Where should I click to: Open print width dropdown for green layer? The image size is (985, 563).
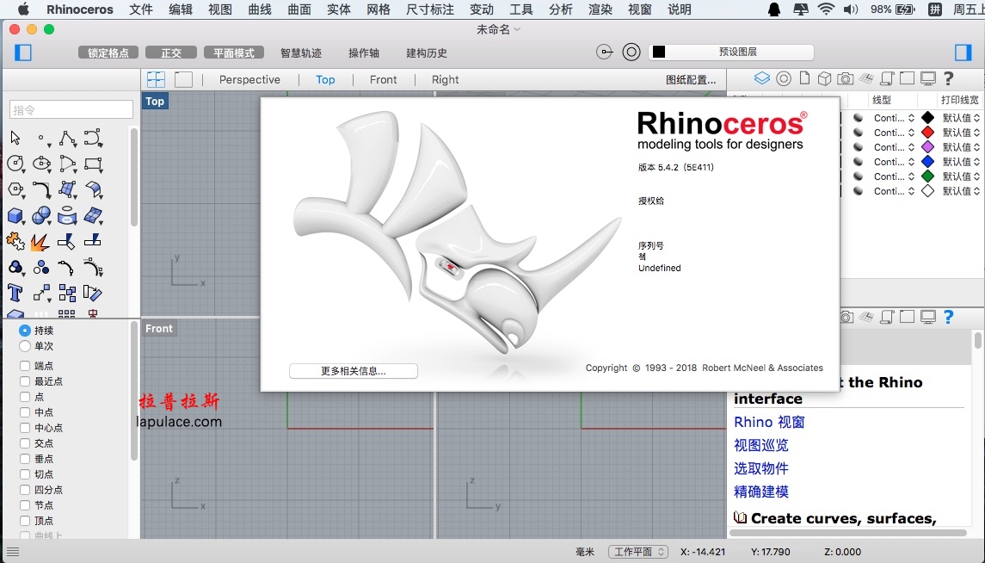(961, 176)
